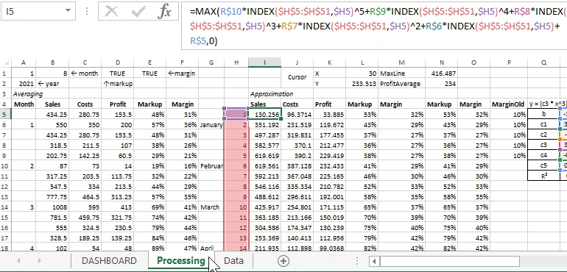This screenshot has width=567, height=272.
Task: Click the three-dot formula bar resize handle
Action: click(x=87, y=11)
